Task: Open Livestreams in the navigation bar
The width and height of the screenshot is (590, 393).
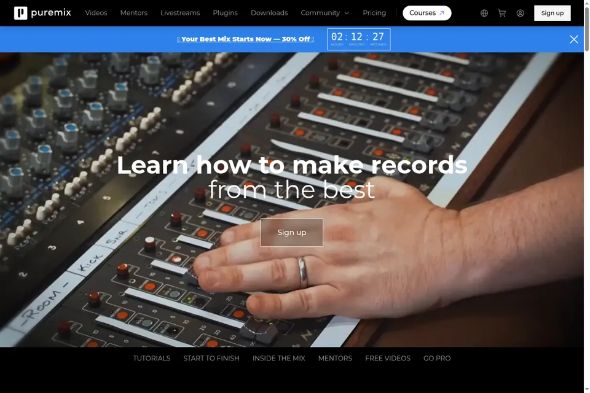Action: (x=180, y=13)
